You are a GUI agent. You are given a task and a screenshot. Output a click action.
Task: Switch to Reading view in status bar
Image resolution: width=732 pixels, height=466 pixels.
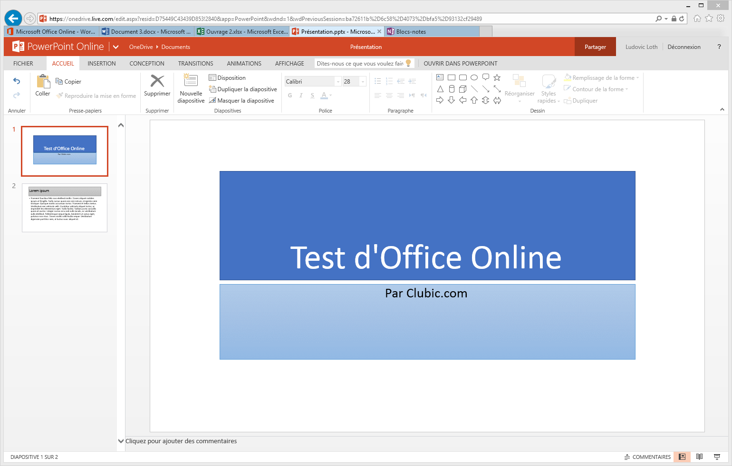click(x=699, y=456)
